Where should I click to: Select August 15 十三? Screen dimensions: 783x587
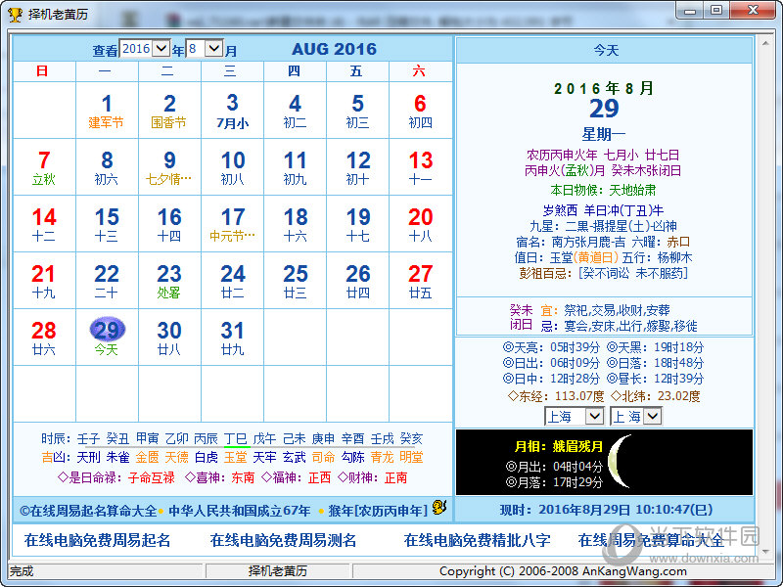(x=107, y=224)
